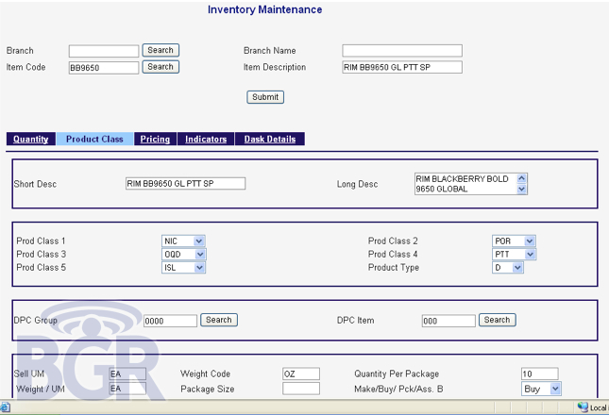Image resolution: width=609 pixels, height=415 pixels.
Task: Open the Make/Buy dropdown showing Buy
Action: [x=554, y=388]
